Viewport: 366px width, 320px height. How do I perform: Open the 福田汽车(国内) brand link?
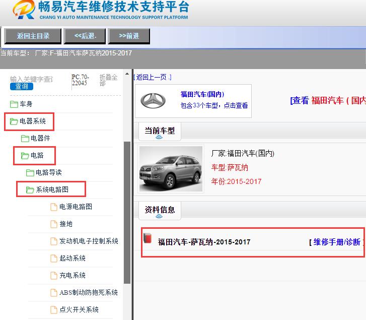click(202, 94)
